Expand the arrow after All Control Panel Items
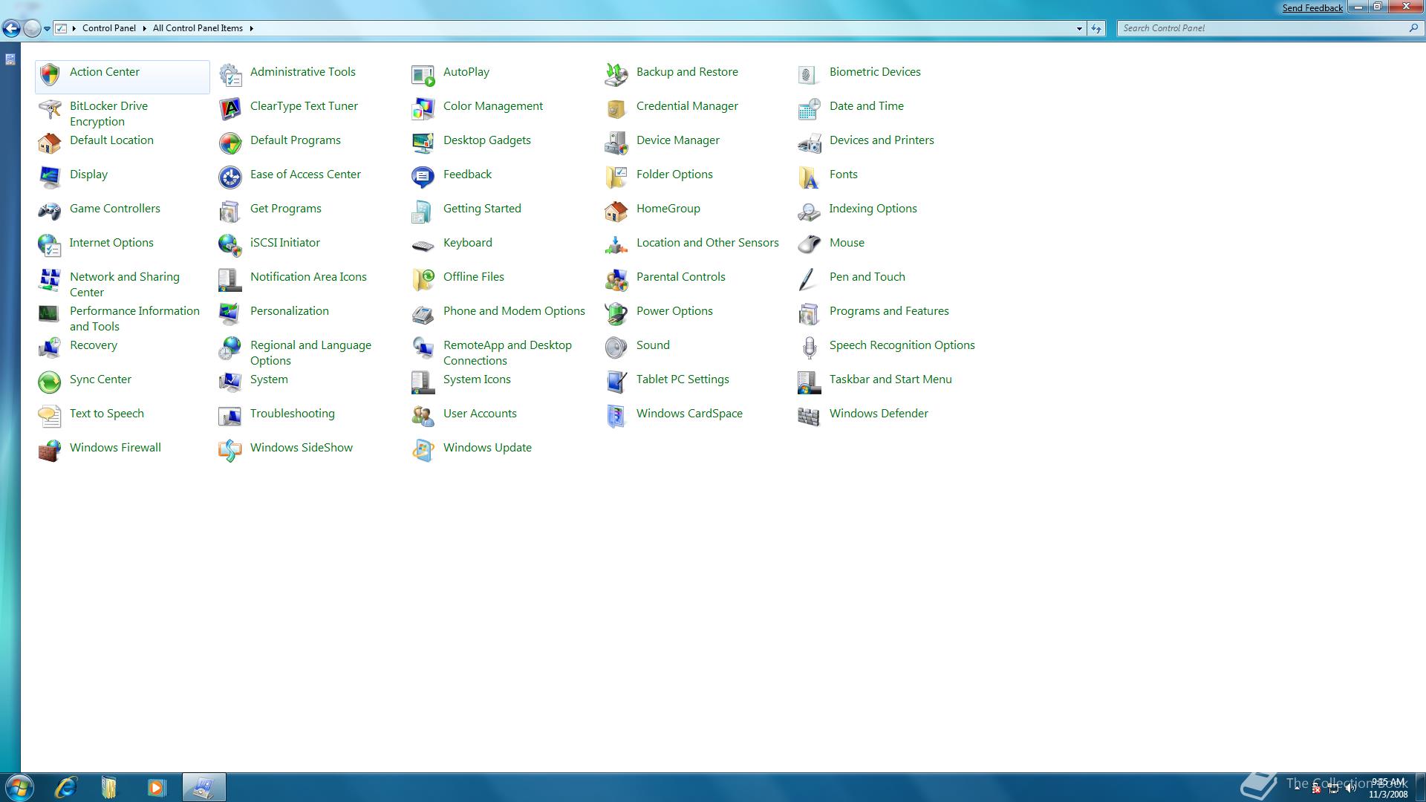Image resolution: width=1426 pixels, height=802 pixels. click(251, 28)
